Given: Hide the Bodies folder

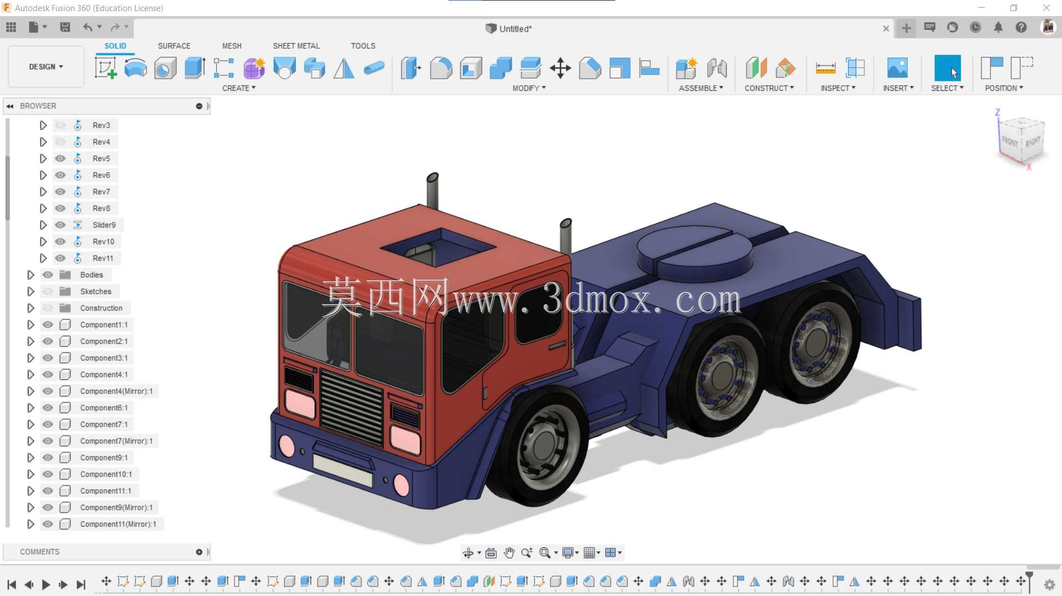Looking at the screenshot, I should [x=48, y=275].
